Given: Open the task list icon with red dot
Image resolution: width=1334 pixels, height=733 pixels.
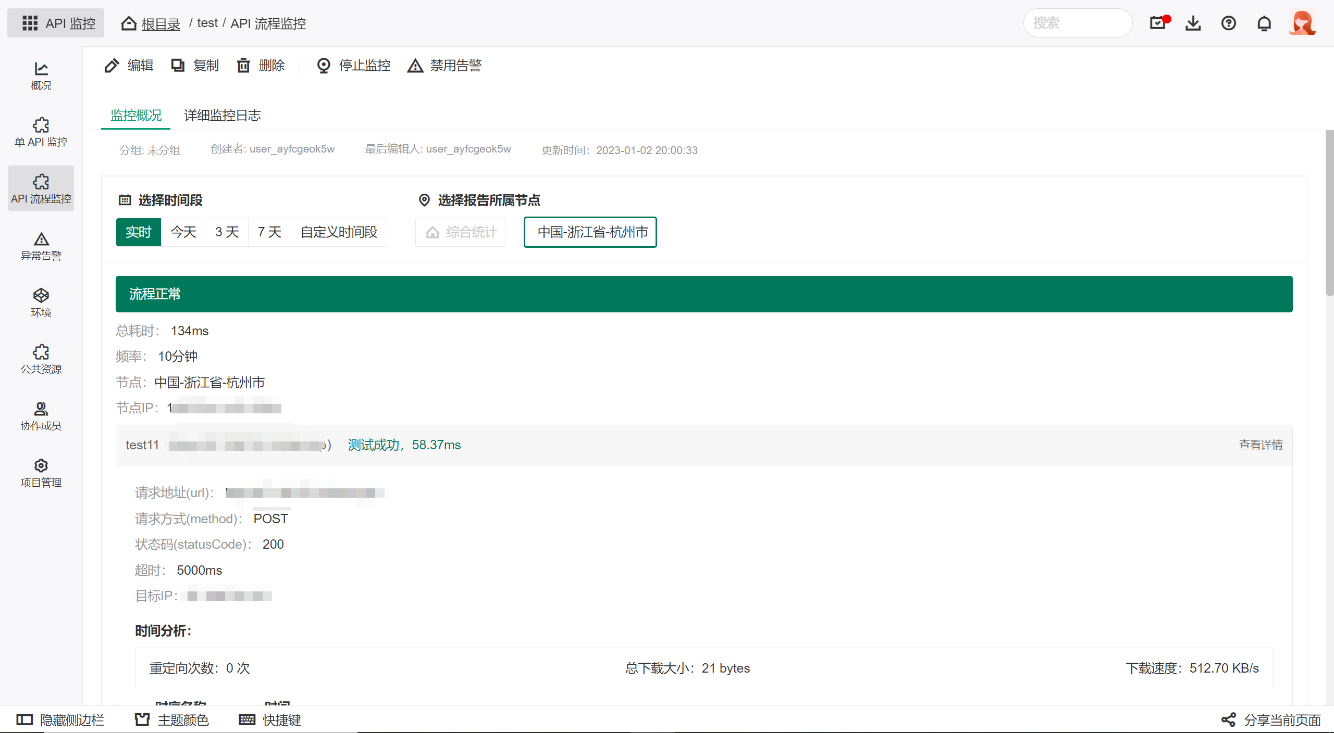Looking at the screenshot, I should [x=1158, y=23].
